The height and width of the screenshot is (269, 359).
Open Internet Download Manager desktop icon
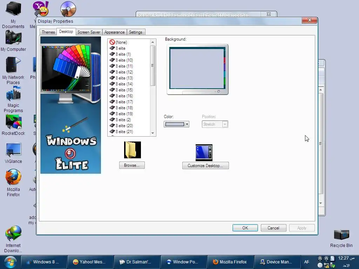pos(13,239)
